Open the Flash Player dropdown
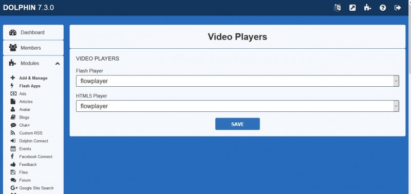411x194 pixels. [237, 81]
